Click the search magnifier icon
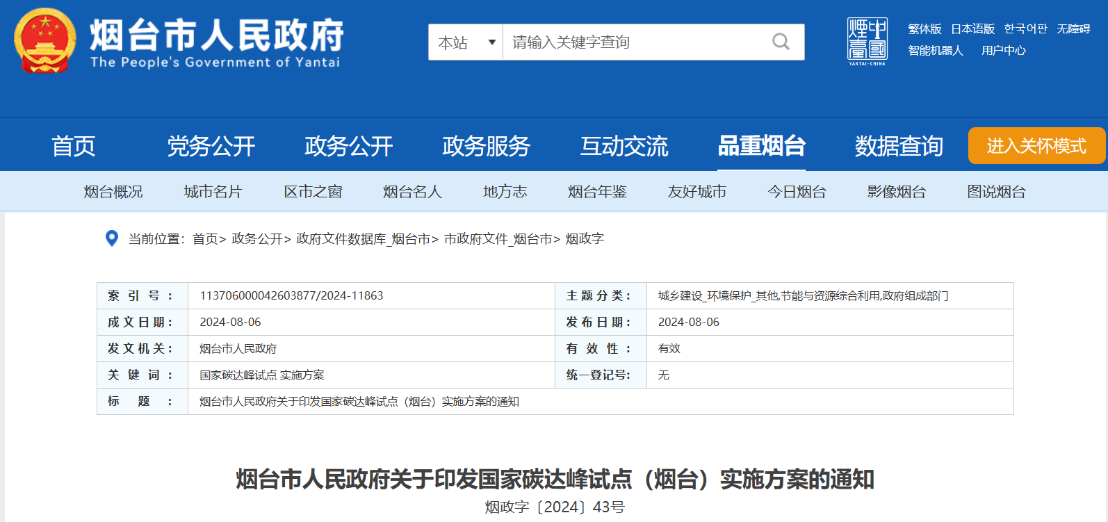The width and height of the screenshot is (1108, 522). point(781,42)
